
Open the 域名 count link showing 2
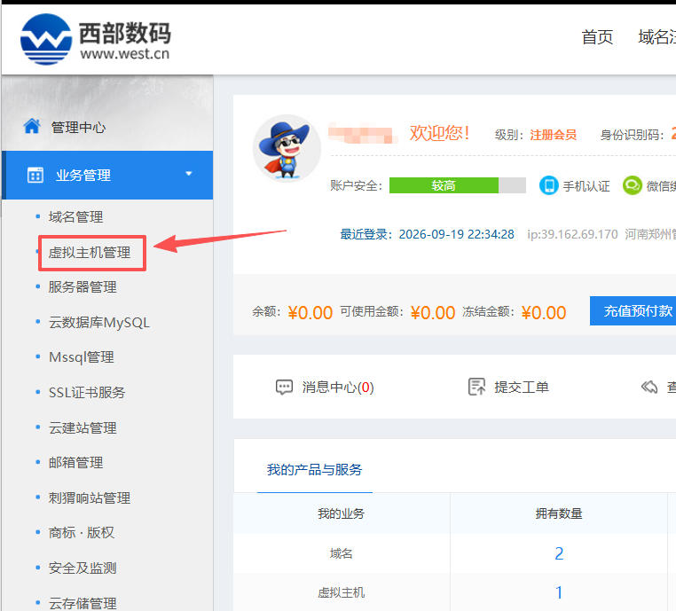coord(559,553)
